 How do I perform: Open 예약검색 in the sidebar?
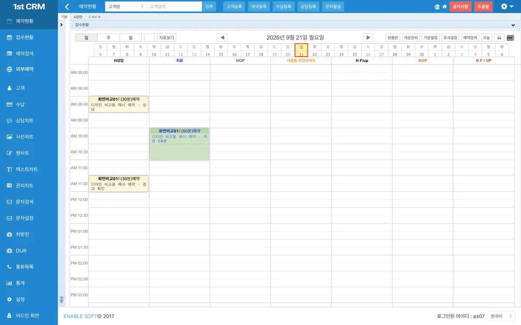coord(29,53)
